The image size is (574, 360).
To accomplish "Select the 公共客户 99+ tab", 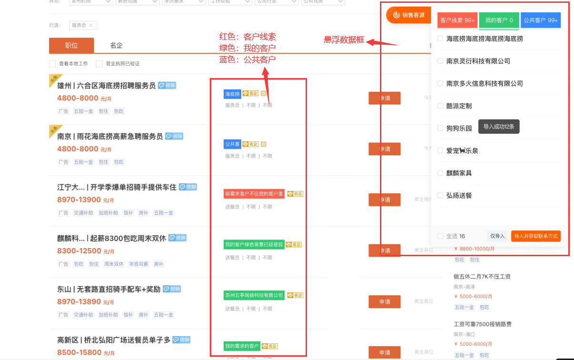I will [541, 20].
